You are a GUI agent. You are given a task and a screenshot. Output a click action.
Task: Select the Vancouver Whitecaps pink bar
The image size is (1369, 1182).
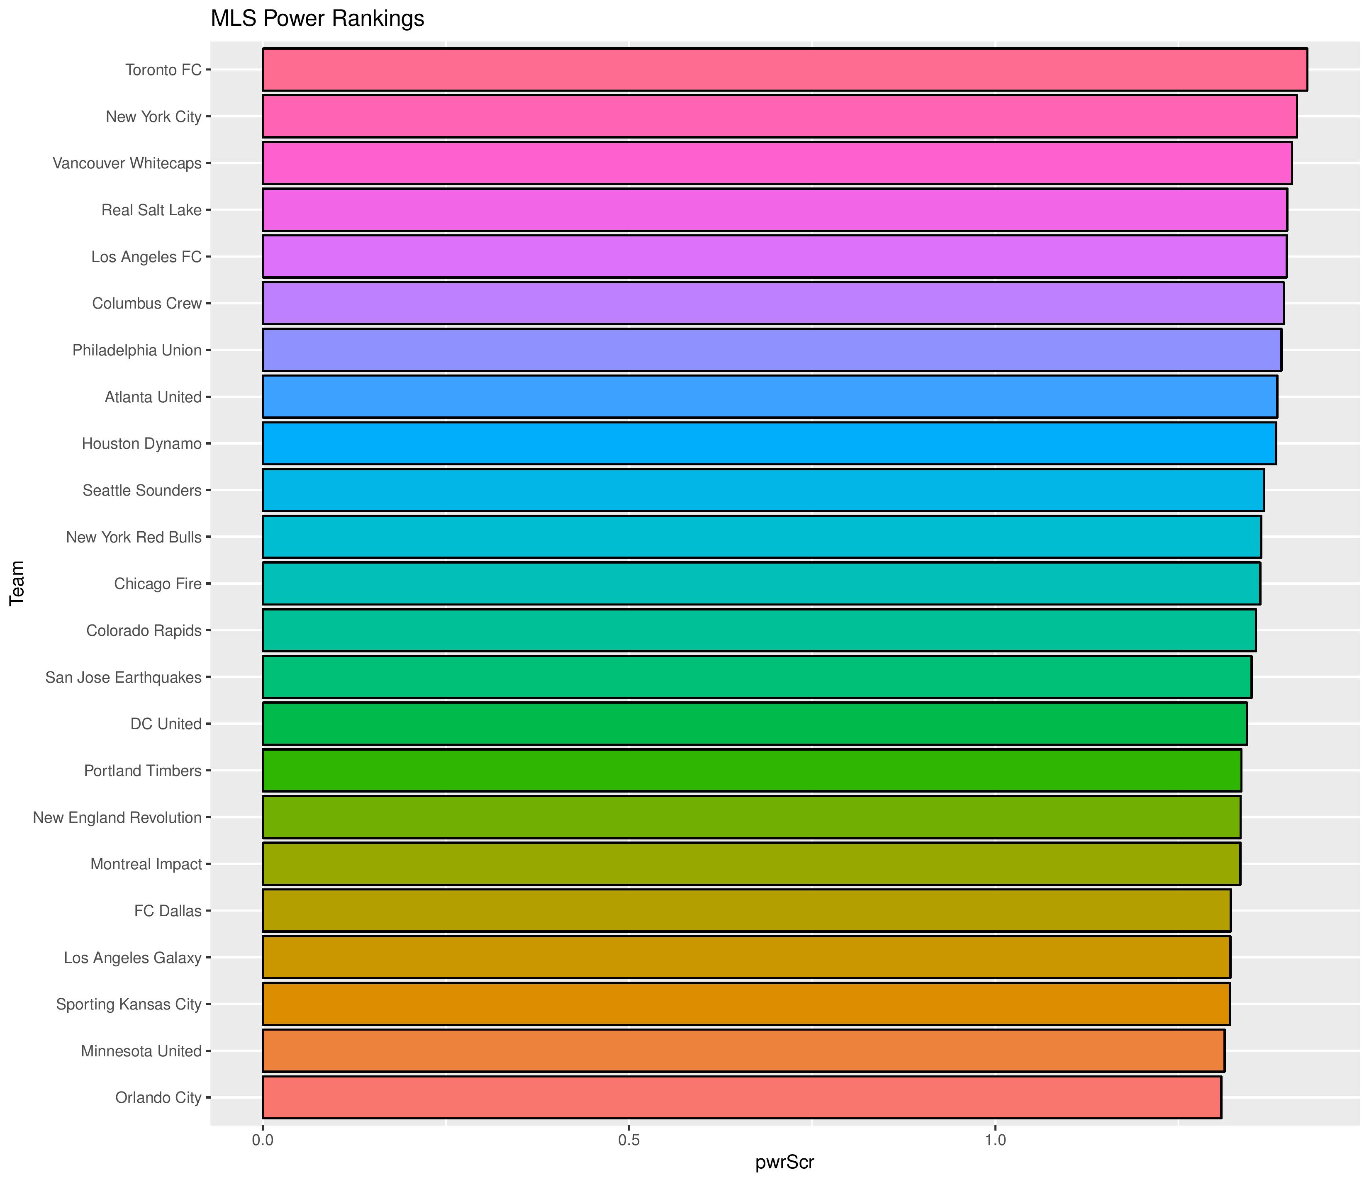click(x=777, y=163)
